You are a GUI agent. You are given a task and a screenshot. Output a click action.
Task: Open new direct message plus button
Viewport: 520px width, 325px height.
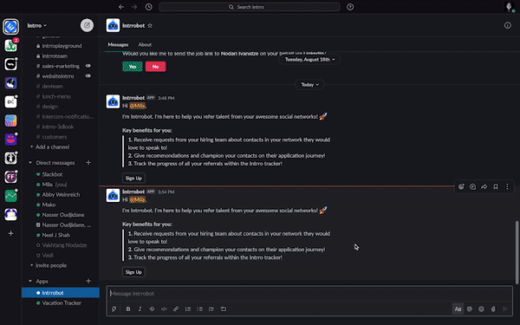tap(88, 163)
